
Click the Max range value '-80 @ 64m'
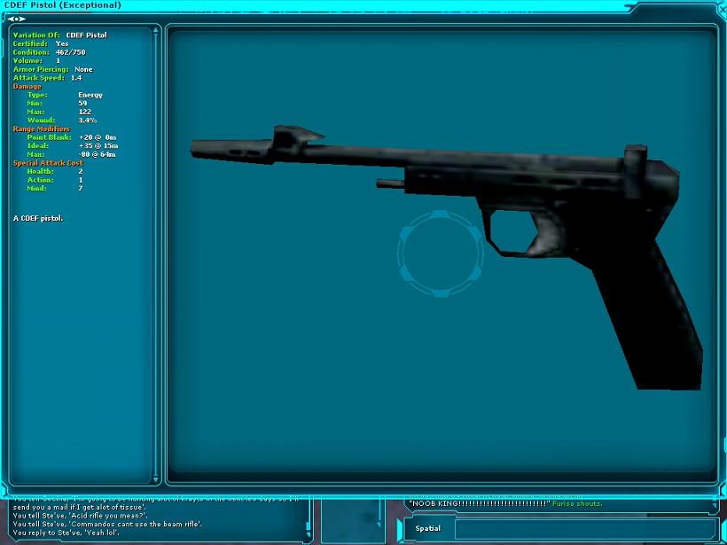97,154
